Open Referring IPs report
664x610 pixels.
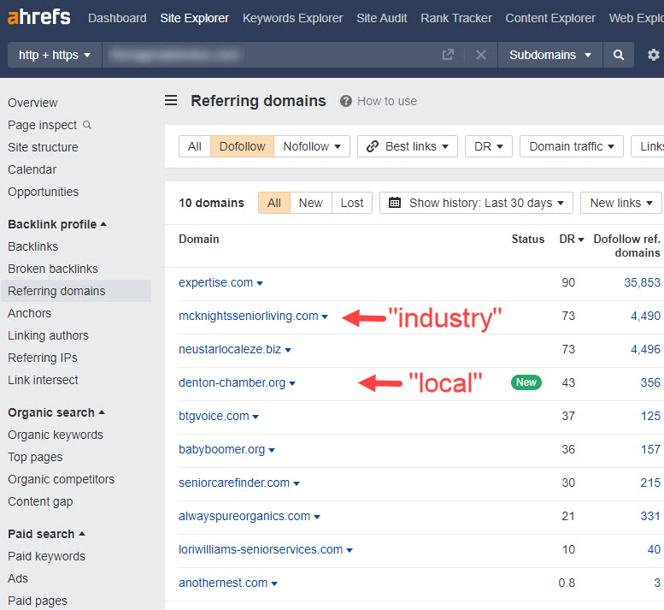click(43, 358)
